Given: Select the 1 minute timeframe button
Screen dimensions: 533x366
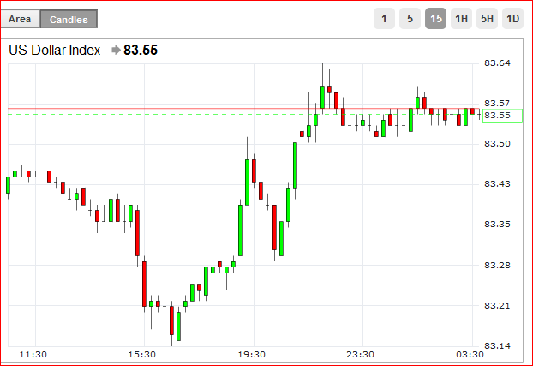Looking at the screenshot, I should coord(384,18).
